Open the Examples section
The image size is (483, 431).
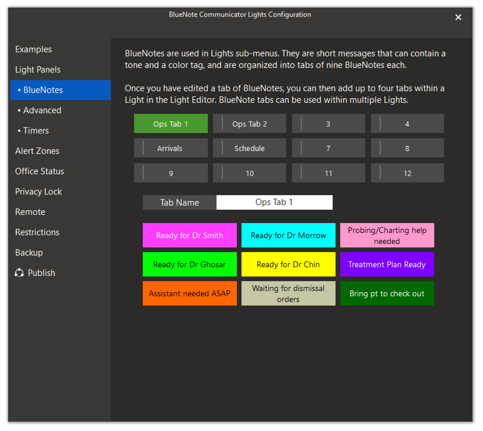point(61,49)
